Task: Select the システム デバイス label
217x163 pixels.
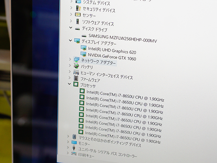Action: 97,2
